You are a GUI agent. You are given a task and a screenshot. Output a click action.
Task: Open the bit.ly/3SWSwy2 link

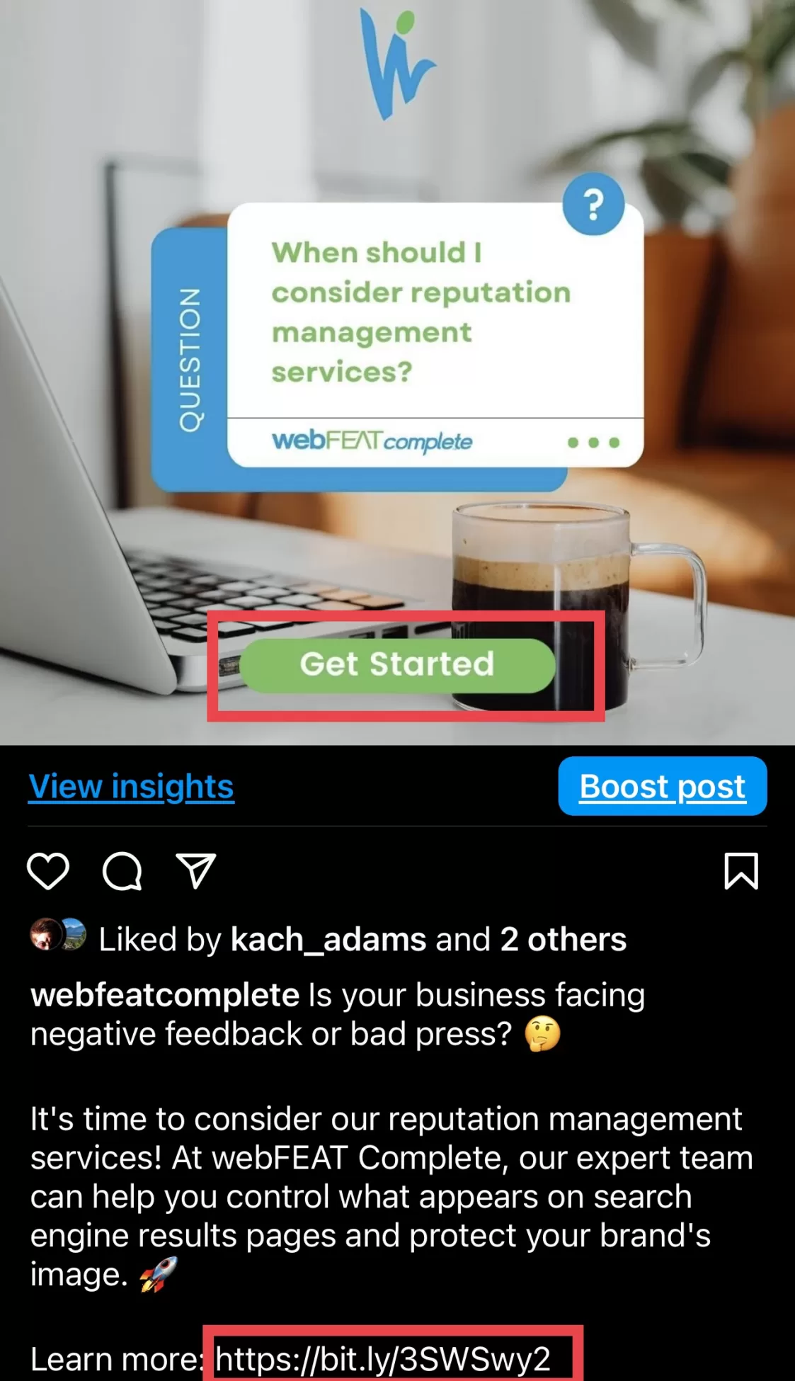click(383, 1359)
